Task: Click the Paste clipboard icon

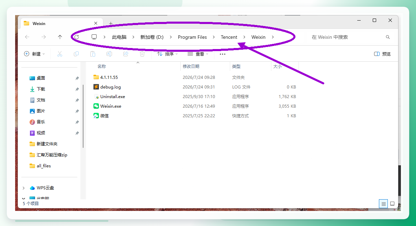Action: (x=93, y=54)
